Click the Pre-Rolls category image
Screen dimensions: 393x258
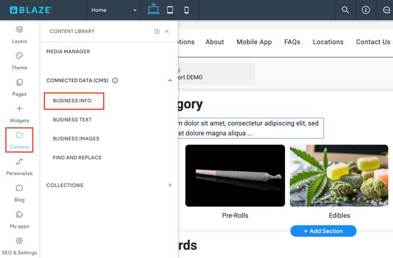235,175
